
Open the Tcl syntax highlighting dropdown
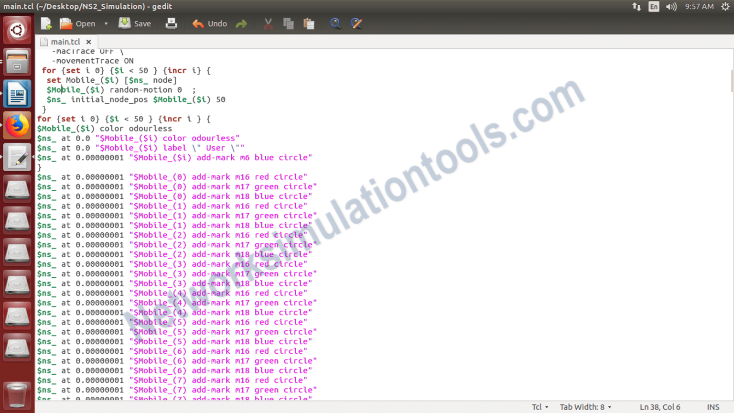[x=539, y=407]
